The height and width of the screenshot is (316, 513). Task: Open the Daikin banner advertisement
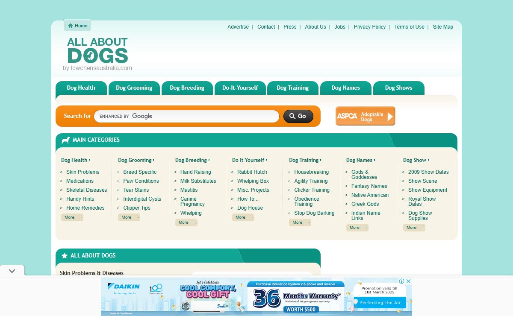click(x=256, y=297)
